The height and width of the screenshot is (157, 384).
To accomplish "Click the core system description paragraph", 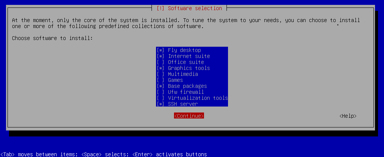I will click(186, 23).
